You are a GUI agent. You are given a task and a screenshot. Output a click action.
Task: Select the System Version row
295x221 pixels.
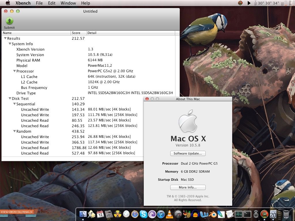click(x=88, y=55)
